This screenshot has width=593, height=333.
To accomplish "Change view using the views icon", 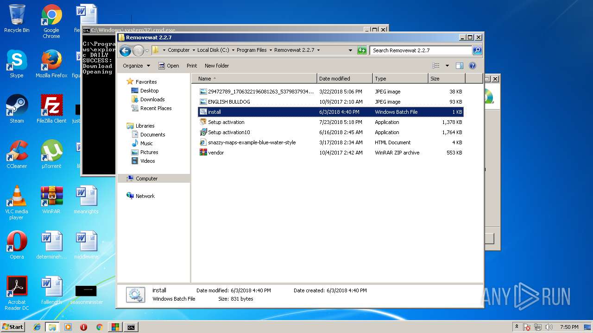I will 435,66.
